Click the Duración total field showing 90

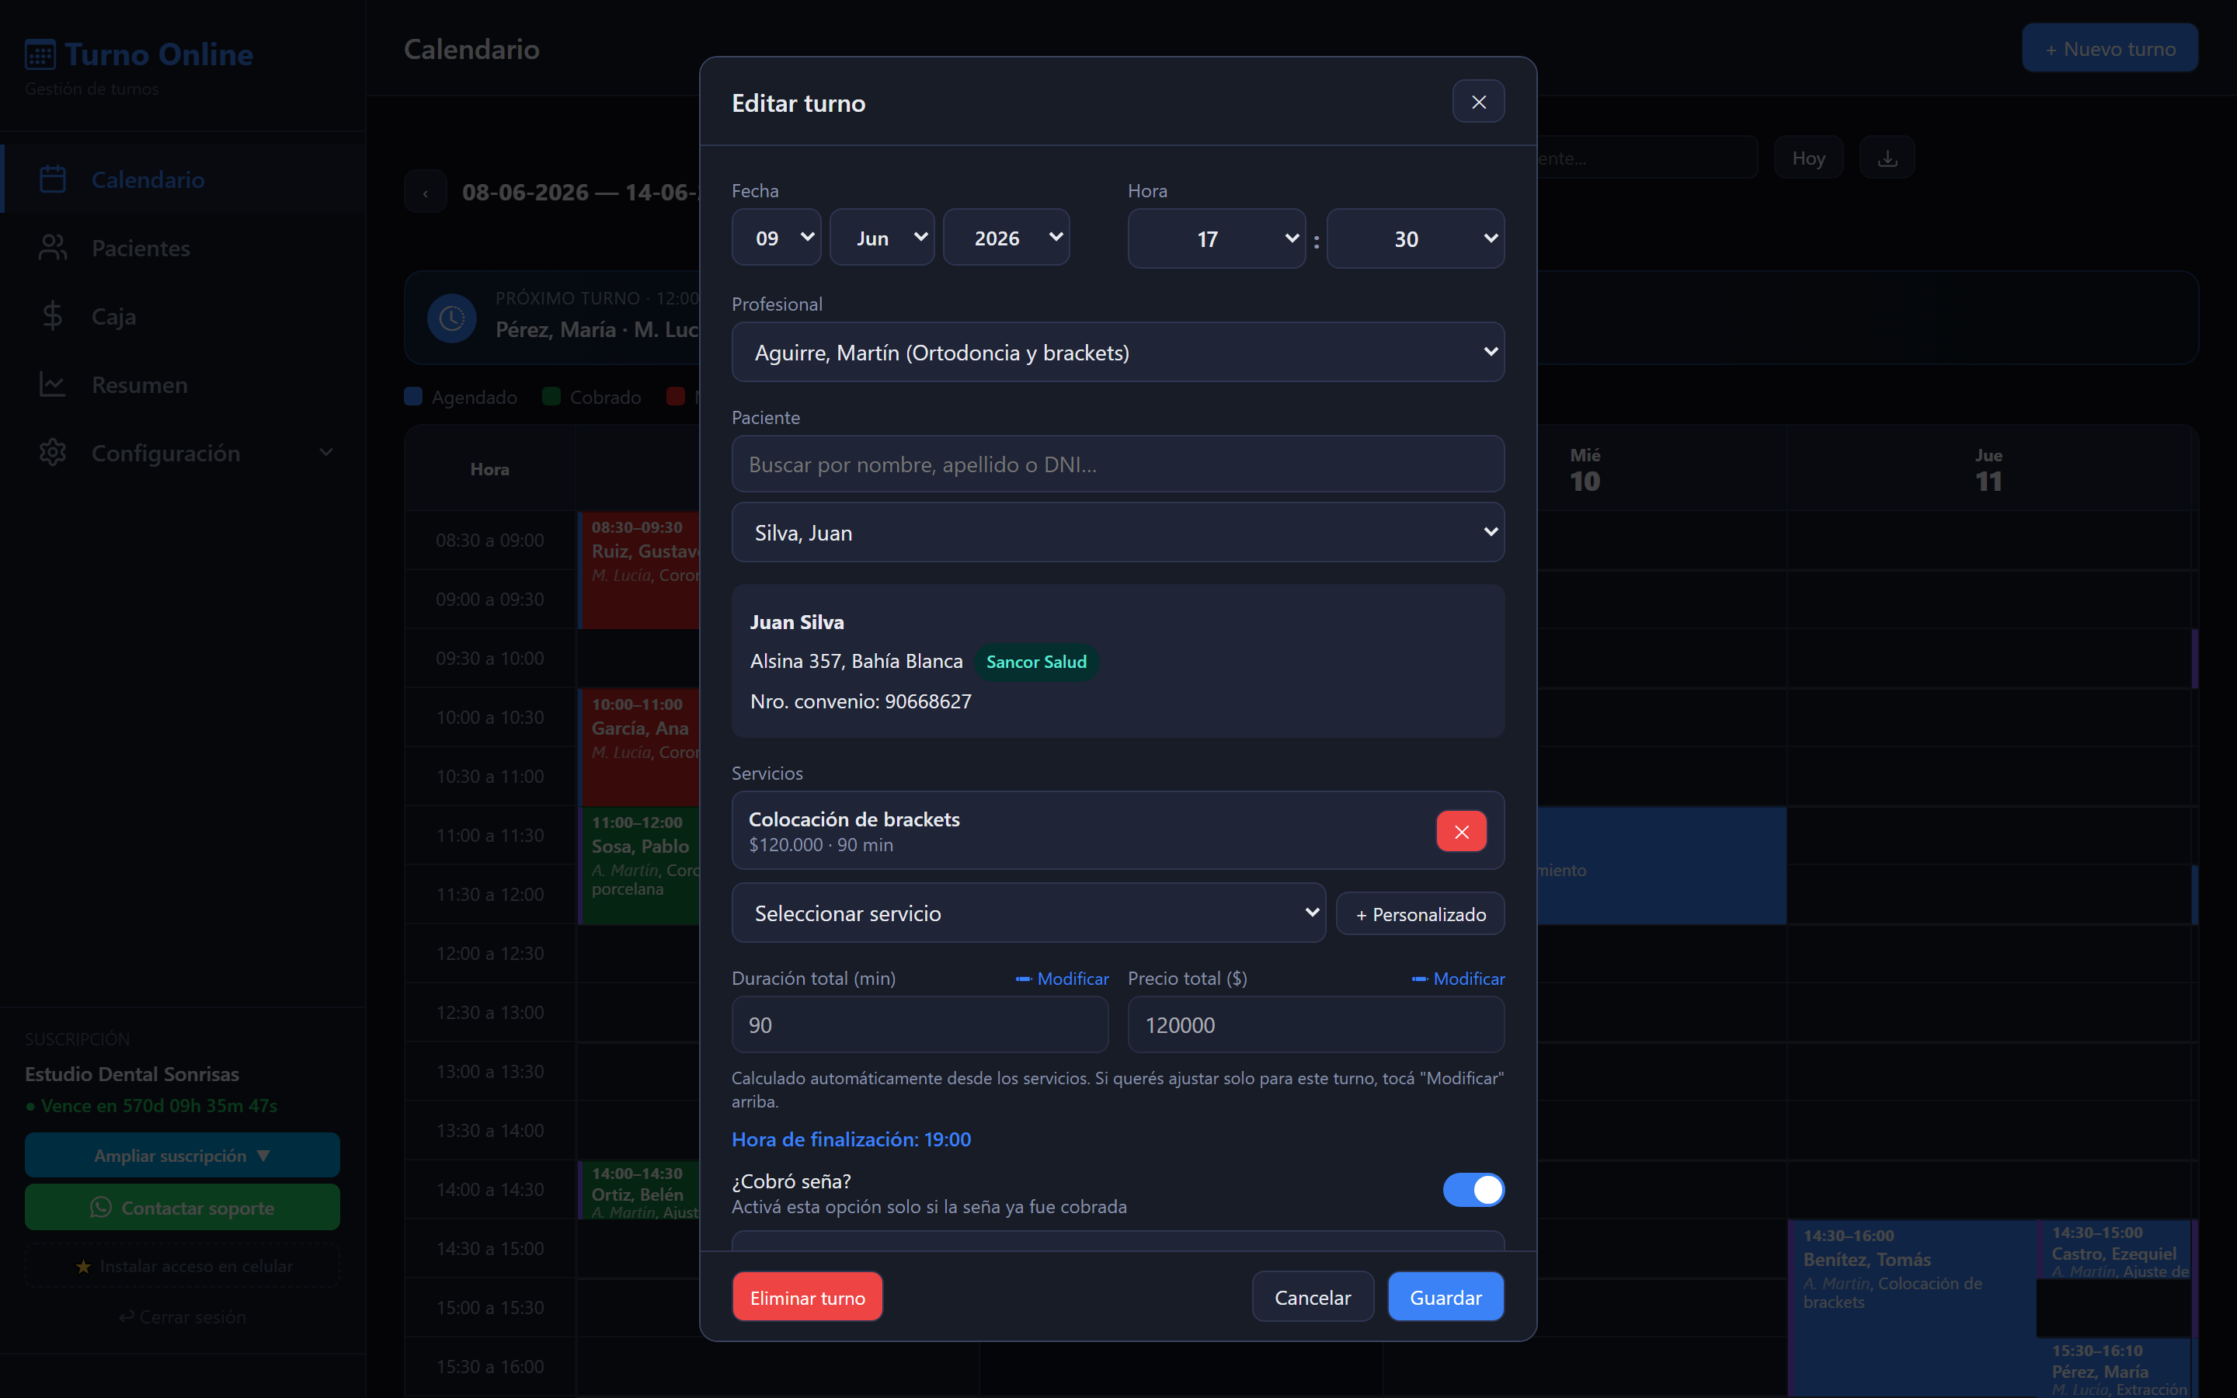pos(920,1024)
